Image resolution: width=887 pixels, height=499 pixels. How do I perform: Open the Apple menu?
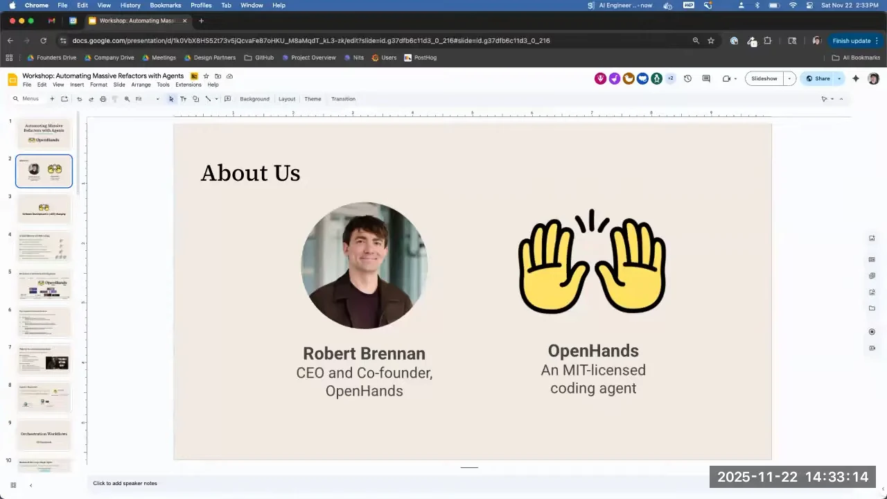click(12, 5)
